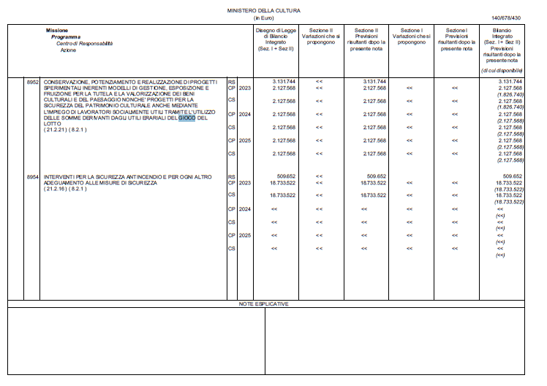547x386 pixels.
Task: Click the (in Euro) subtitle
Action: (x=264, y=18)
